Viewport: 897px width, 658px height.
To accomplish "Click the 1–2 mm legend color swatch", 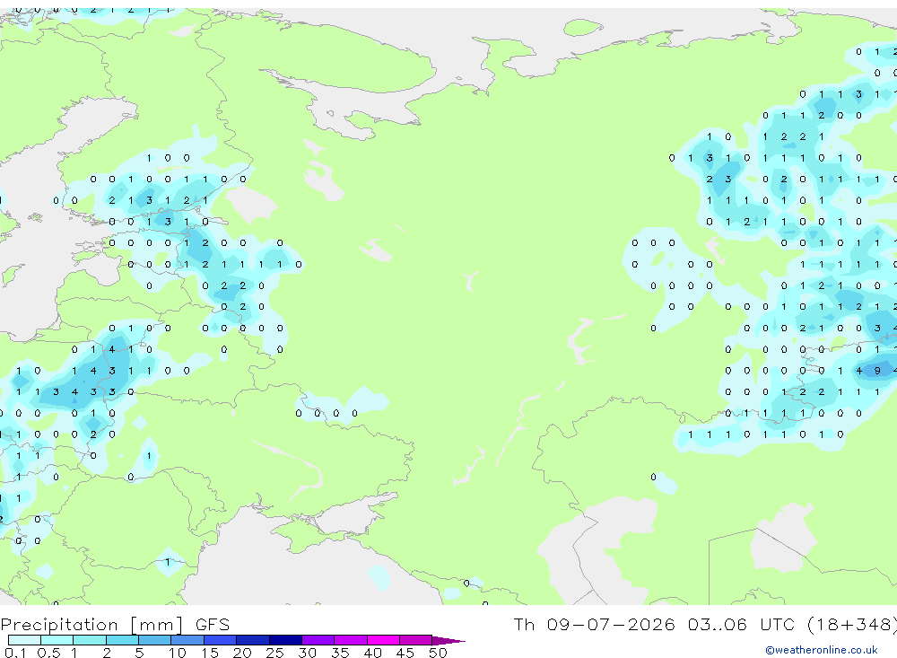I will pyautogui.click(x=90, y=640).
